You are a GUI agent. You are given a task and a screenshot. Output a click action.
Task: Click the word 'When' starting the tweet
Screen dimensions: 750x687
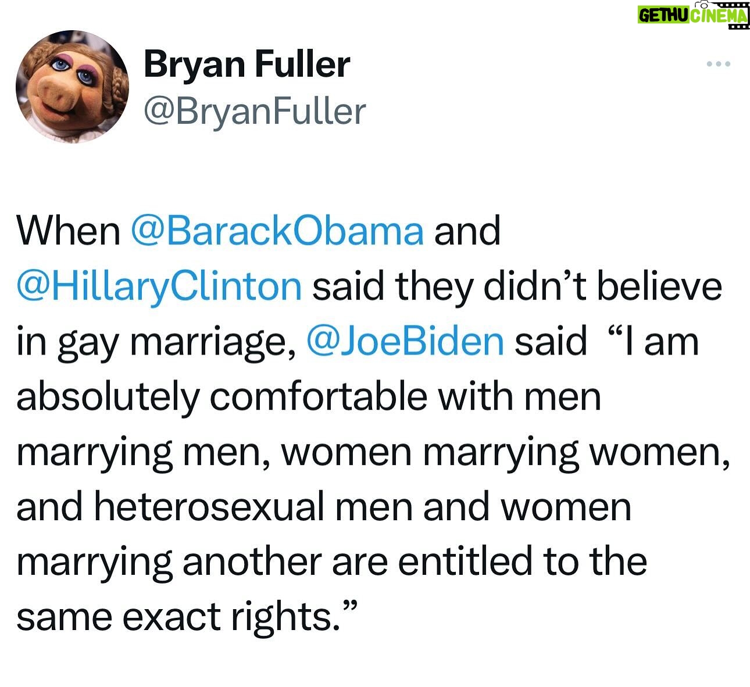(69, 231)
